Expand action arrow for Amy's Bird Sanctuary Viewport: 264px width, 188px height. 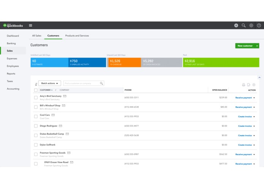coord(254,98)
